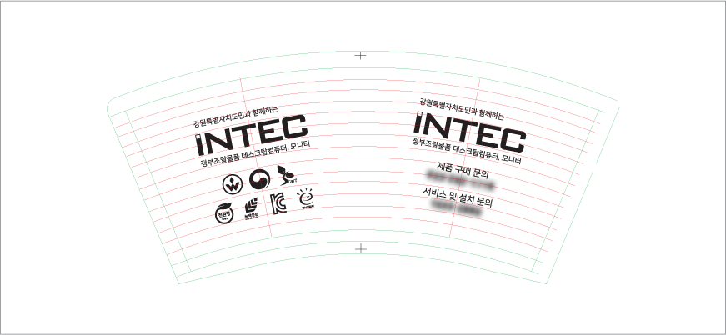The height and width of the screenshot is (335, 726).
Task: Click the round face icon with rays
Action: [307, 198]
